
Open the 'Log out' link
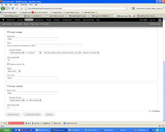click(152, 20)
